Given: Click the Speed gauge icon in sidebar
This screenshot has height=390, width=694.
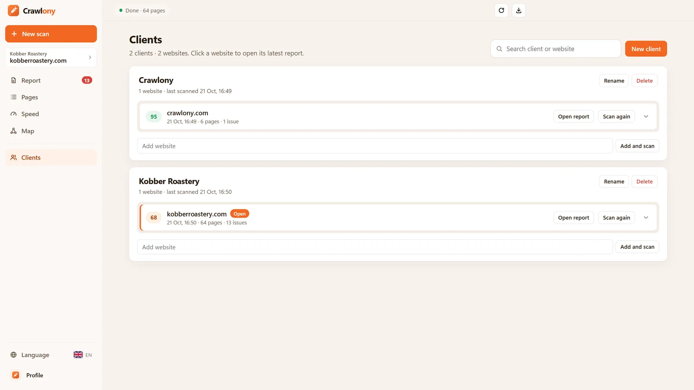Looking at the screenshot, I should [13, 114].
